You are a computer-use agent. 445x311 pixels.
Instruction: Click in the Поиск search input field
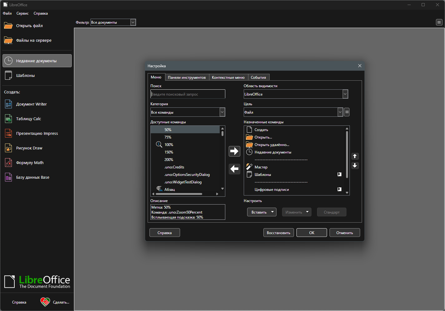click(x=188, y=94)
